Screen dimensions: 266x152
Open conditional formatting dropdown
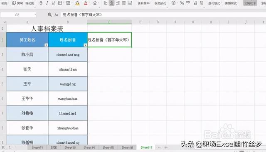point(215,3)
